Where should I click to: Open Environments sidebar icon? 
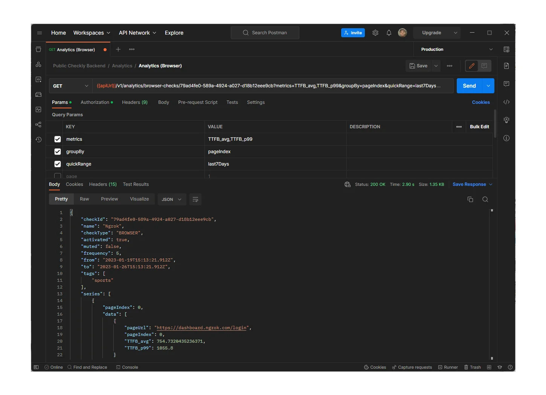38,79
